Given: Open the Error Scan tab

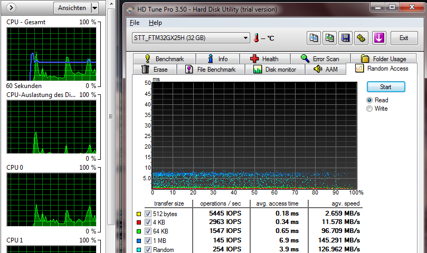Looking at the screenshot, I should (320, 59).
